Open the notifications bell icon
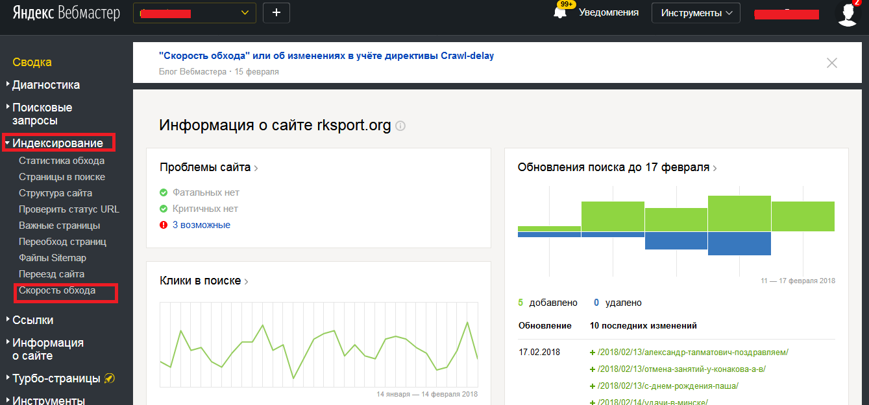869x405 pixels. [x=560, y=12]
